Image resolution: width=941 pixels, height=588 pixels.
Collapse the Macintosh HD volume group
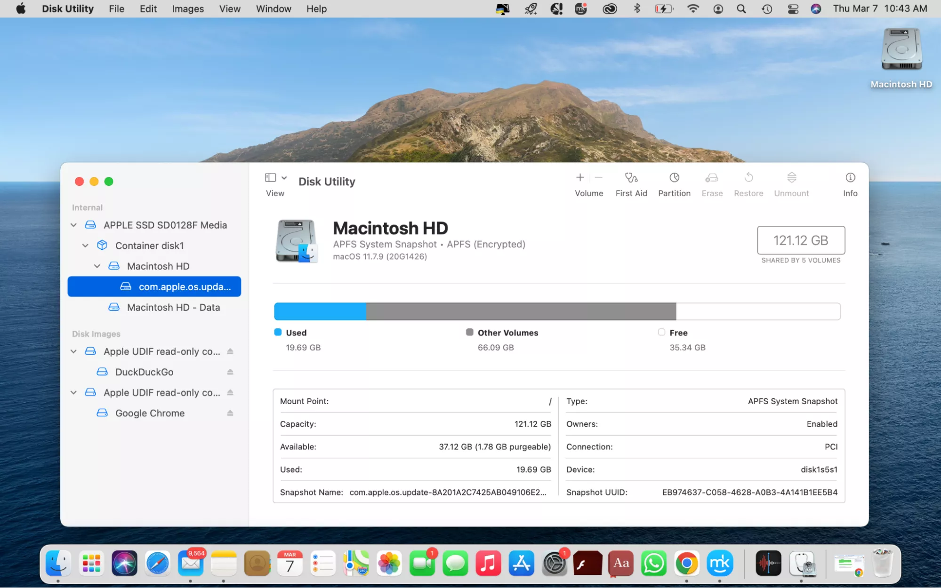click(x=97, y=266)
